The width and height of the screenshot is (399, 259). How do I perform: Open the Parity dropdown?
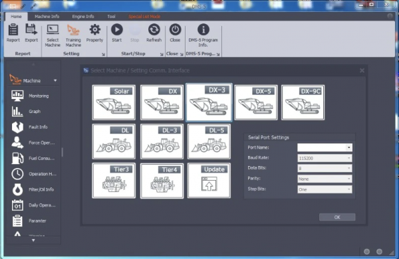[x=349, y=179]
